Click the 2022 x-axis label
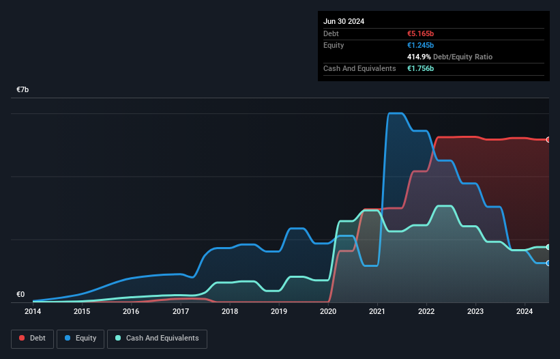 point(426,311)
